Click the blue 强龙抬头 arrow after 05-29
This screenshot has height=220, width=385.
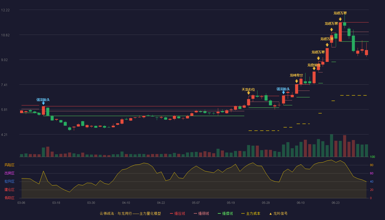click(x=284, y=92)
